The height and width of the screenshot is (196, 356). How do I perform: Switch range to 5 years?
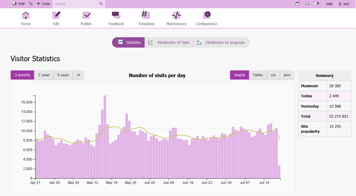tap(63, 75)
